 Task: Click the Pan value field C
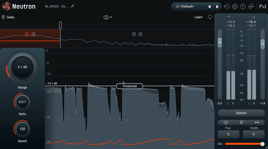(x=229, y=134)
